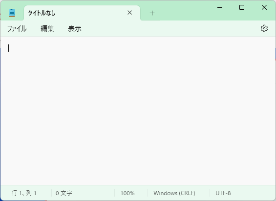Image resolution: width=276 pixels, height=201 pixels.
Task: Click the Notepad app icon in title bar
Action: 12,13
